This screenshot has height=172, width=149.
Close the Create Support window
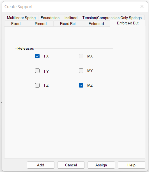pos(142,6)
